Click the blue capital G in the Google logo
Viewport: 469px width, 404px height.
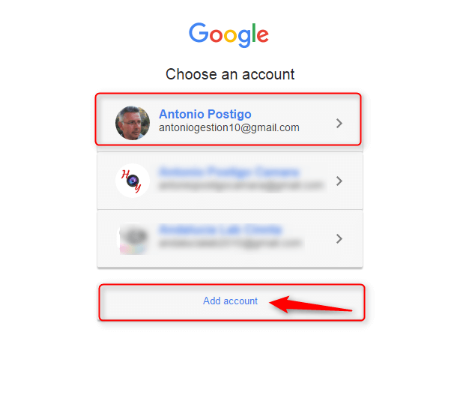pos(199,32)
